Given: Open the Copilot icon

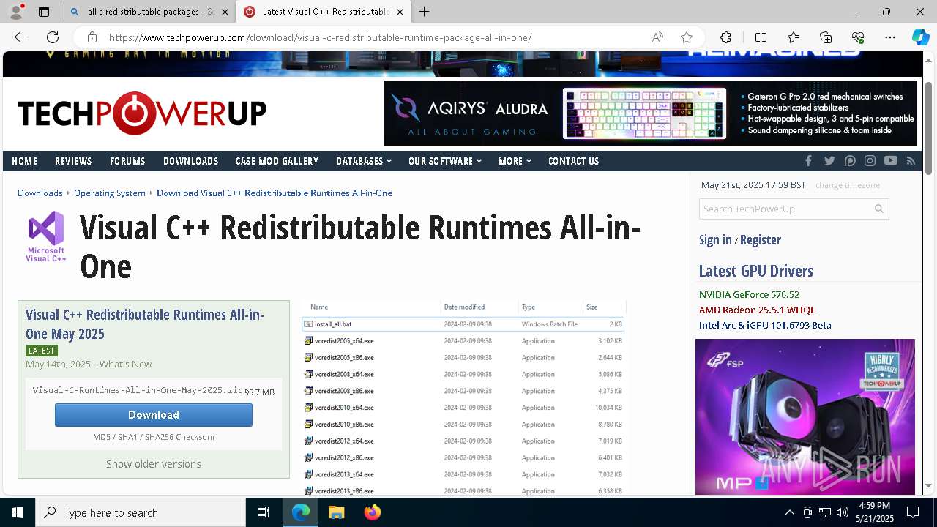Looking at the screenshot, I should tap(920, 37).
